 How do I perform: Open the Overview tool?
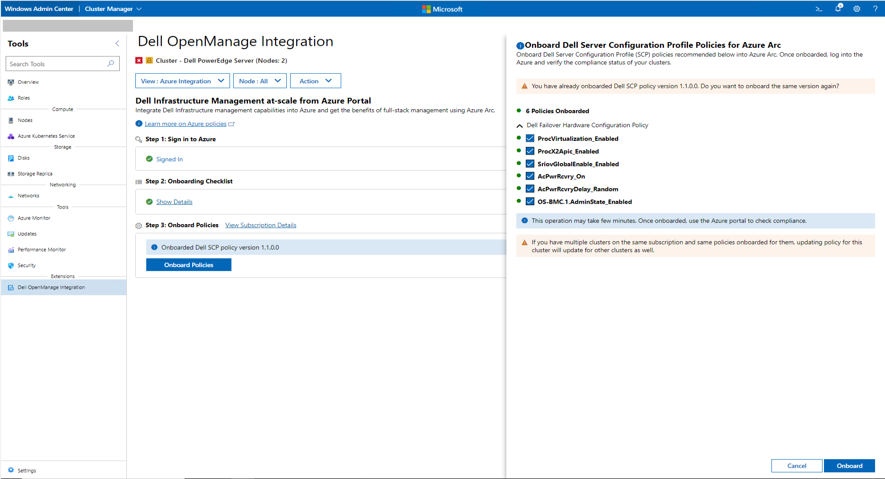click(x=28, y=82)
